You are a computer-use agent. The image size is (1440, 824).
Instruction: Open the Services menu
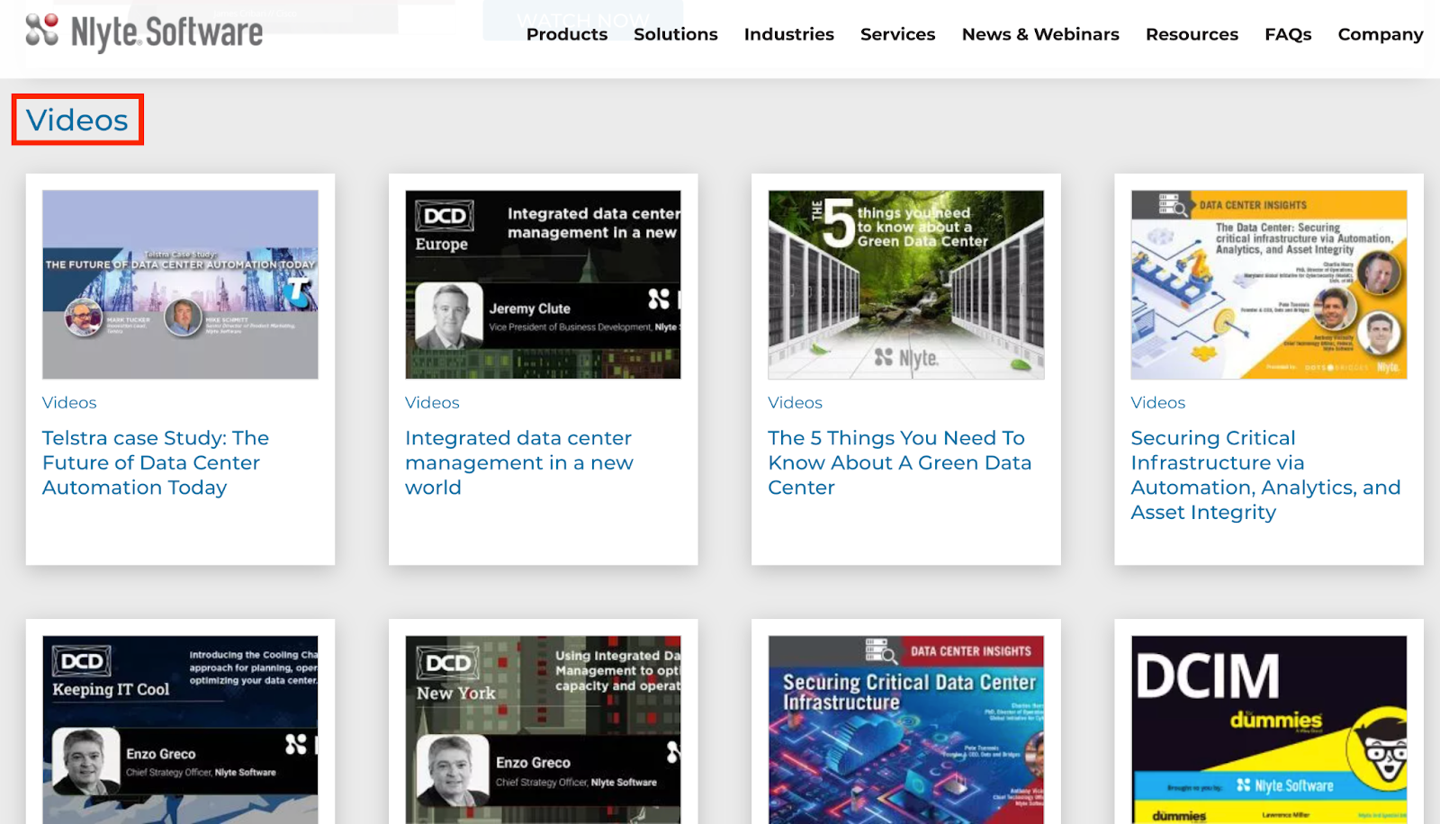pyautogui.click(x=898, y=34)
